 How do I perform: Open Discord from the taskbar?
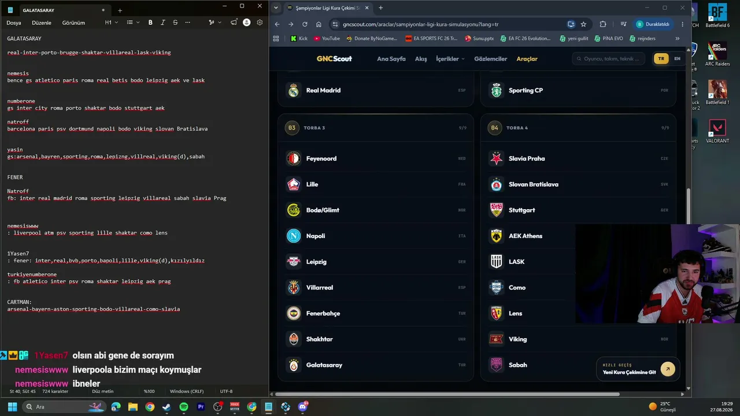[x=302, y=407]
